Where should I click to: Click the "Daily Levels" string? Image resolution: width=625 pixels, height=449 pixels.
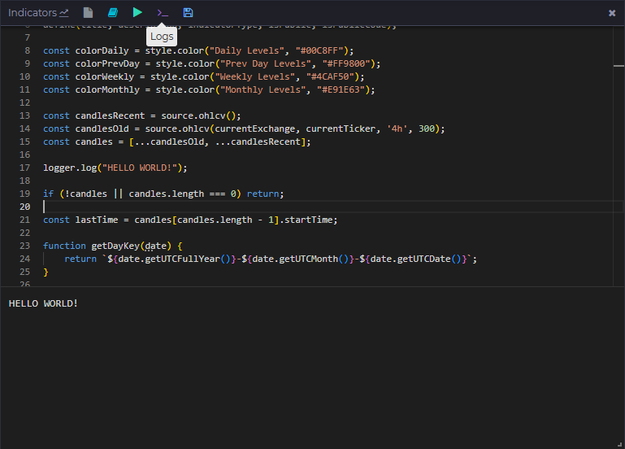coord(247,50)
